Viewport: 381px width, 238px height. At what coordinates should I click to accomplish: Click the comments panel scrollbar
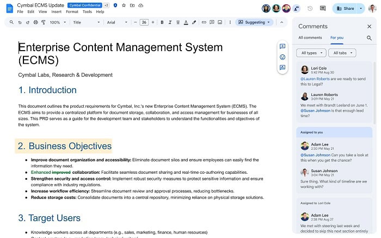pos(374,93)
